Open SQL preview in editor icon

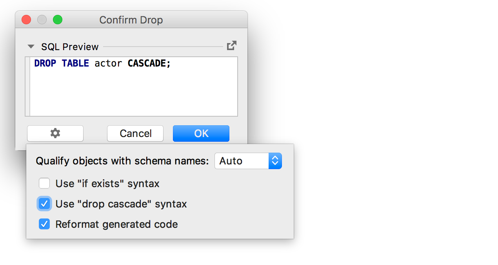(x=232, y=46)
